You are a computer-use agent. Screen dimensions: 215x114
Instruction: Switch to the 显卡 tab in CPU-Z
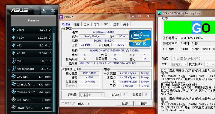[x=116, y=24]
